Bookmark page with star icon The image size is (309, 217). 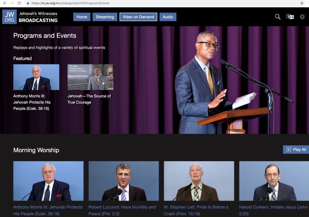(302, 3)
